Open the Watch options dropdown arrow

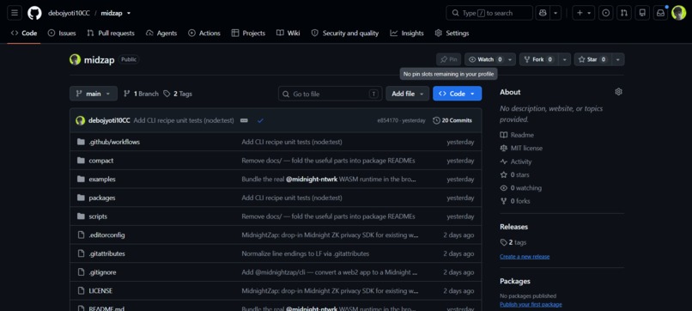pyautogui.click(x=511, y=59)
